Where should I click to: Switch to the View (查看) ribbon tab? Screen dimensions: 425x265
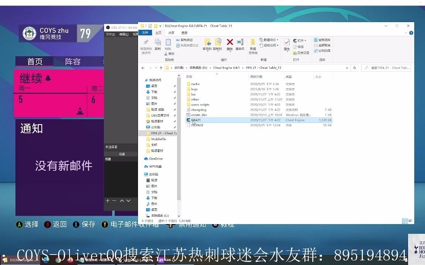(184, 33)
